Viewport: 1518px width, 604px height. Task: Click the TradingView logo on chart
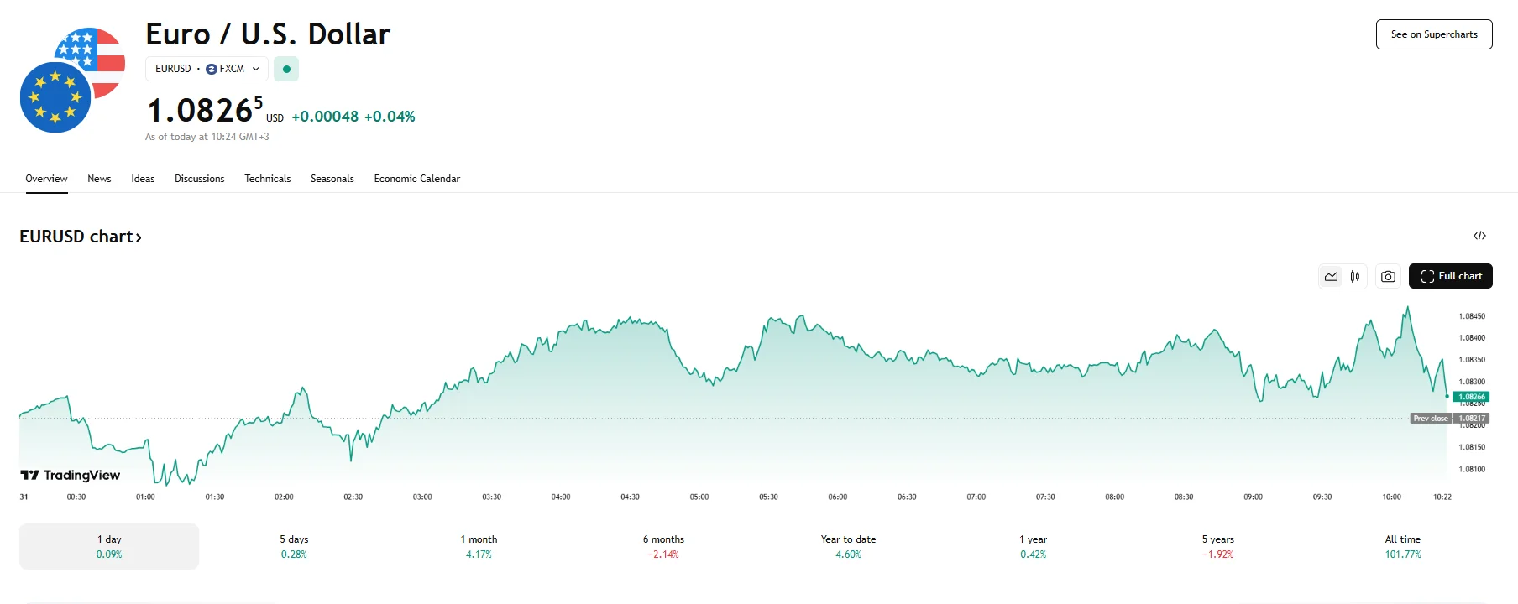71,476
